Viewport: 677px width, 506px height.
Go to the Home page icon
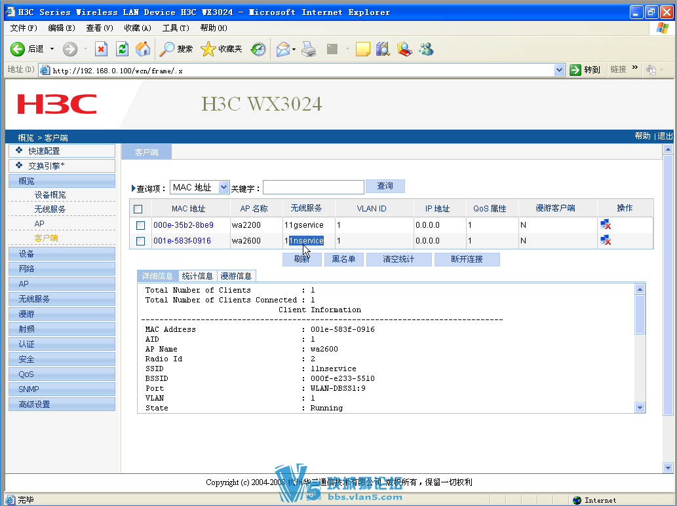[143, 48]
